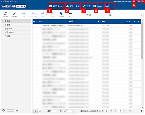Sort by 発信者 sender column
Image resolution: width=145 pixels, height=115 pixels.
tap(71, 21)
